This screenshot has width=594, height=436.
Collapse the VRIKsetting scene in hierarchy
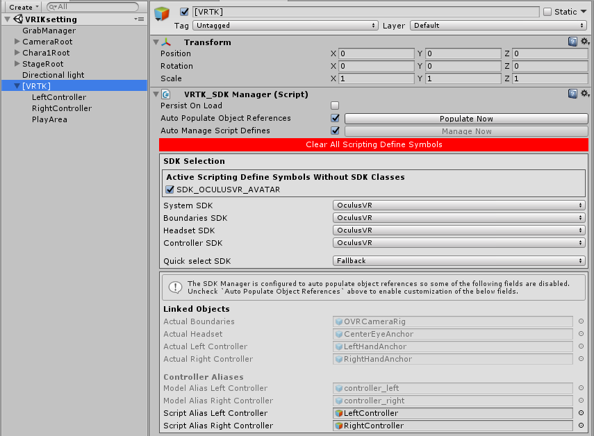pos(6,19)
